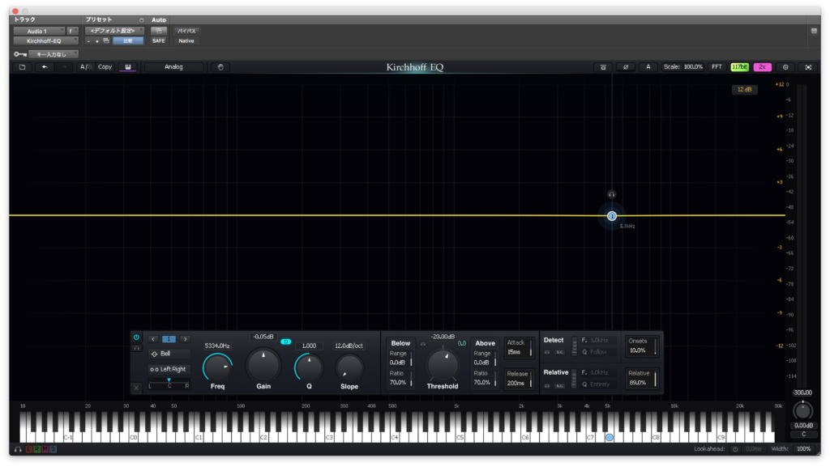830x467 pixels.
Task: Click the green 117bit button
Action: [739, 67]
